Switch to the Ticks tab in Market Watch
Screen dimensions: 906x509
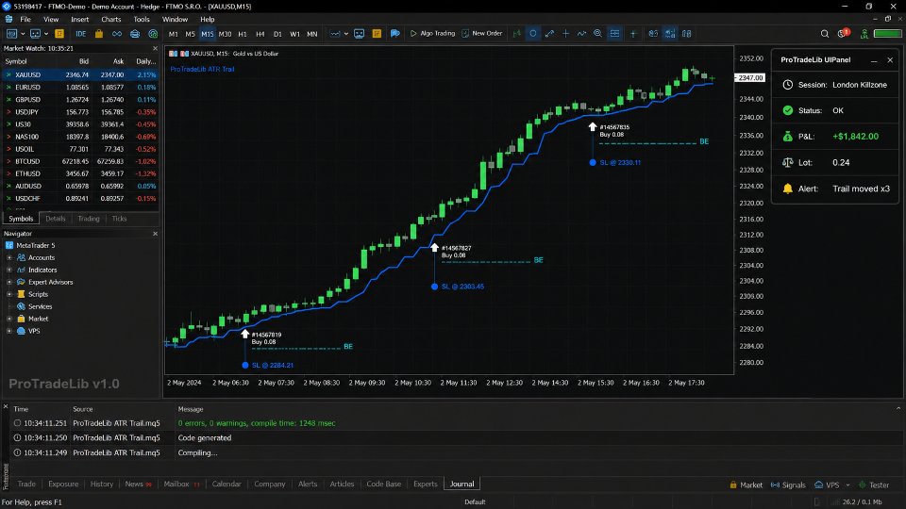[119, 219]
